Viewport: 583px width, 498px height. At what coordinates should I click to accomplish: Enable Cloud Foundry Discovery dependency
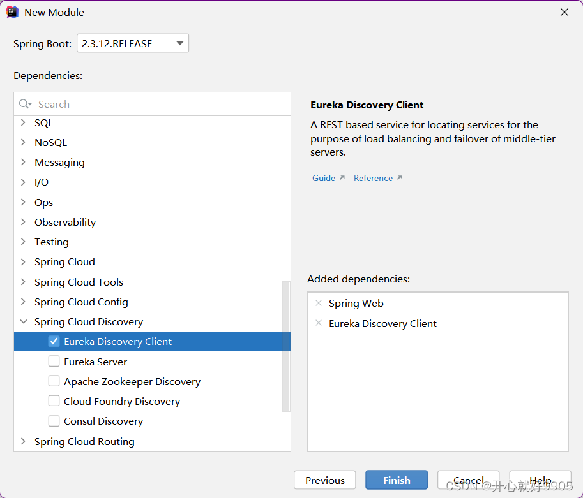54,401
